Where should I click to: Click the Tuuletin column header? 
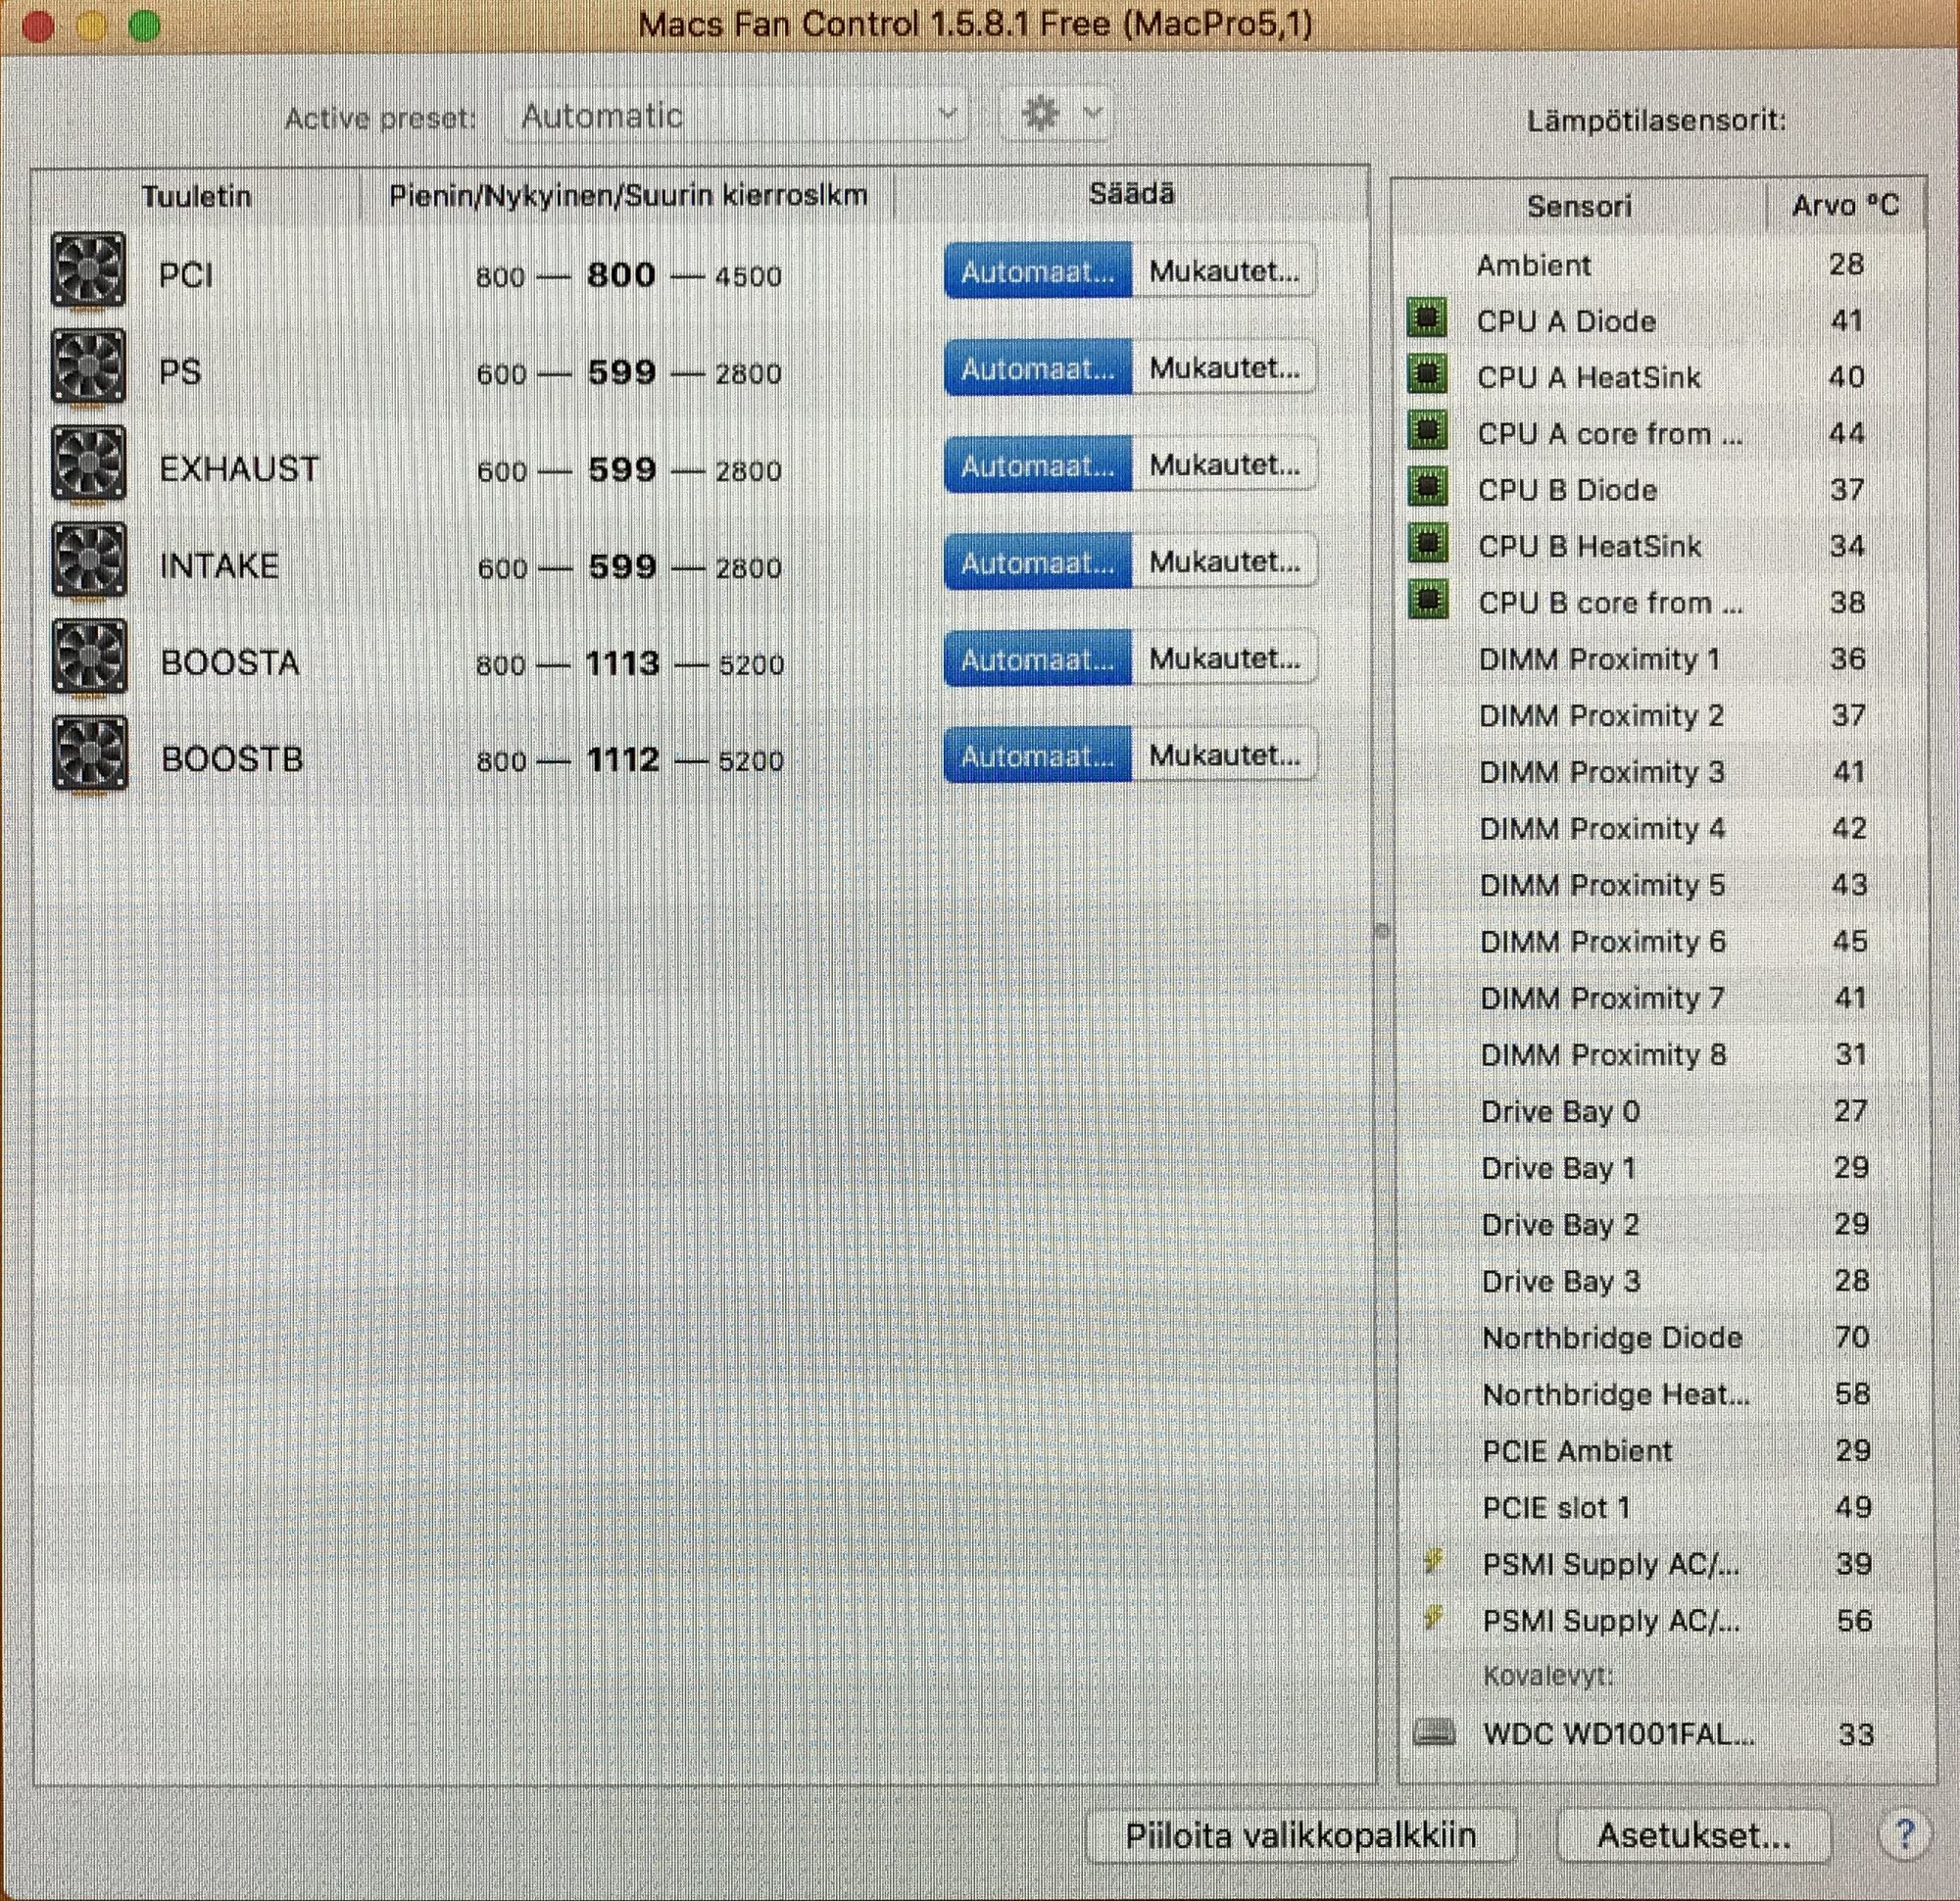[x=196, y=196]
